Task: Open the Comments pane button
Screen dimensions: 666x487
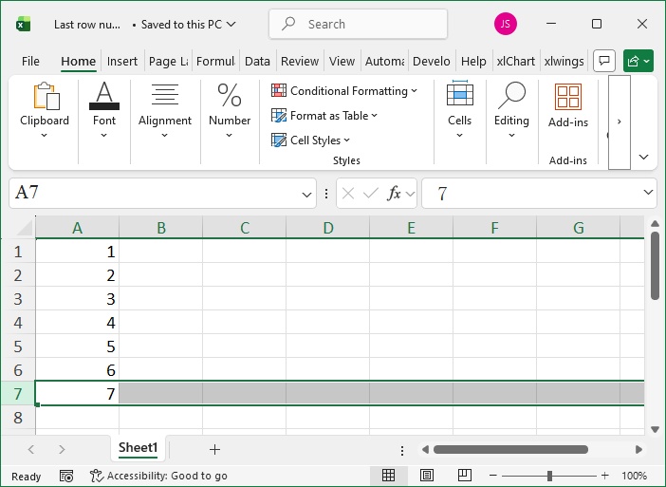Action: click(x=604, y=61)
